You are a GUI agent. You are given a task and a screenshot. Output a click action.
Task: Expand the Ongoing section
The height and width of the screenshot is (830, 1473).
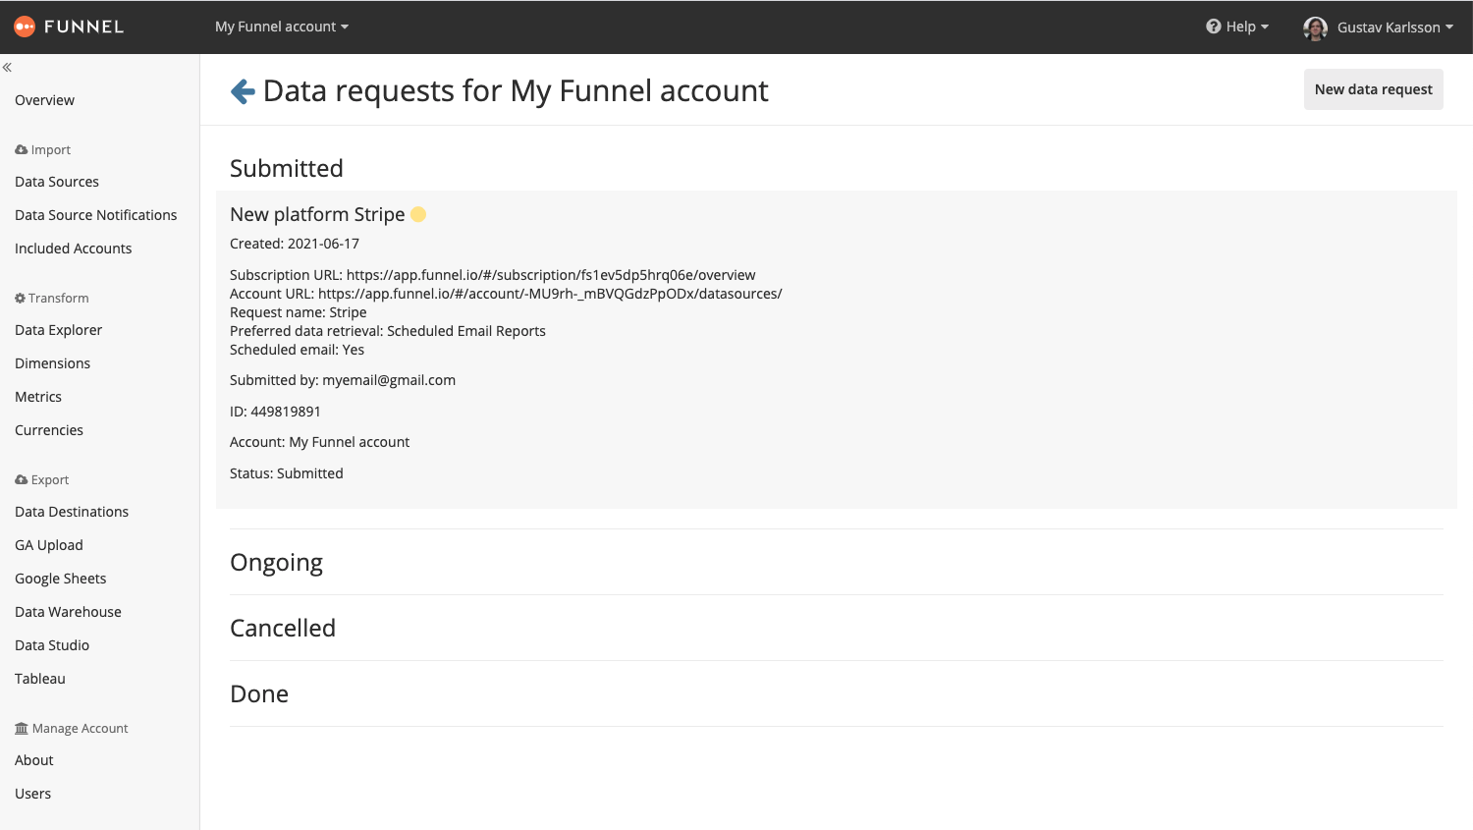[x=276, y=563]
